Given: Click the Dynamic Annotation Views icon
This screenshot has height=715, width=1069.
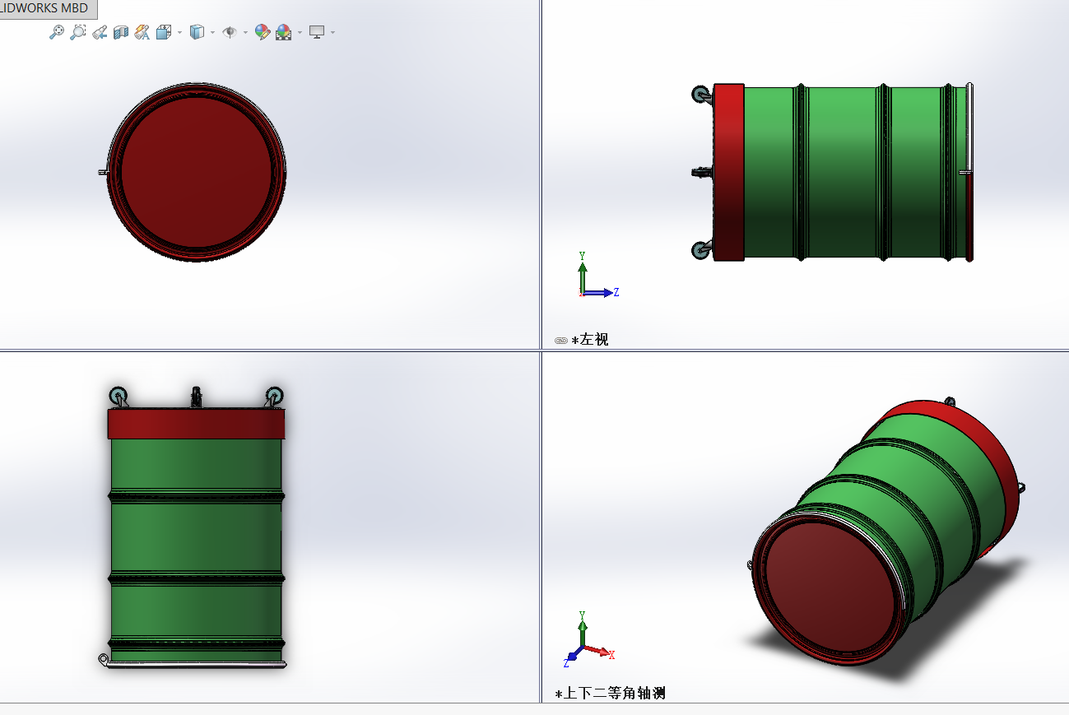Looking at the screenshot, I should (142, 32).
